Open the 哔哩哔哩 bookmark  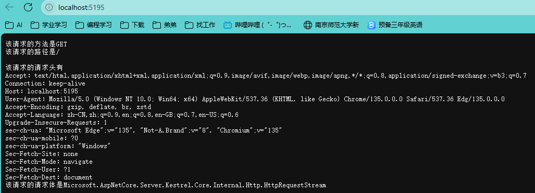(x=258, y=25)
